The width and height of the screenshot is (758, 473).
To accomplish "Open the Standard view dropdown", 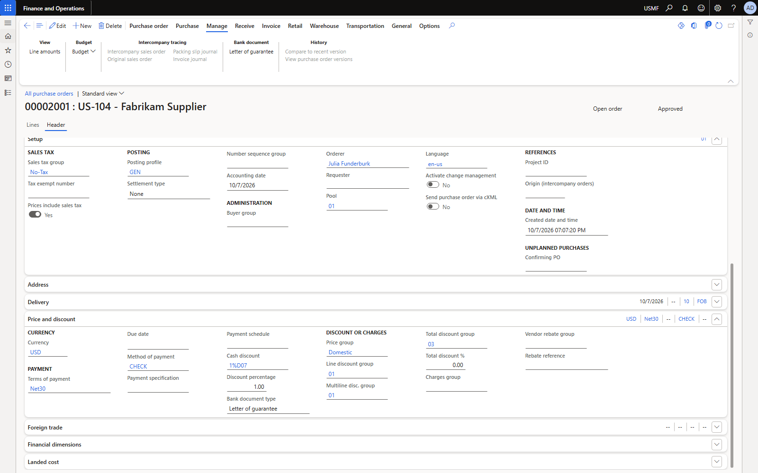I will (103, 94).
